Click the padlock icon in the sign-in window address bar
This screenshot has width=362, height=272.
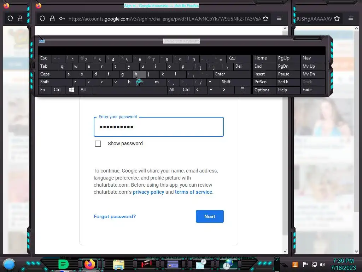(52, 18)
